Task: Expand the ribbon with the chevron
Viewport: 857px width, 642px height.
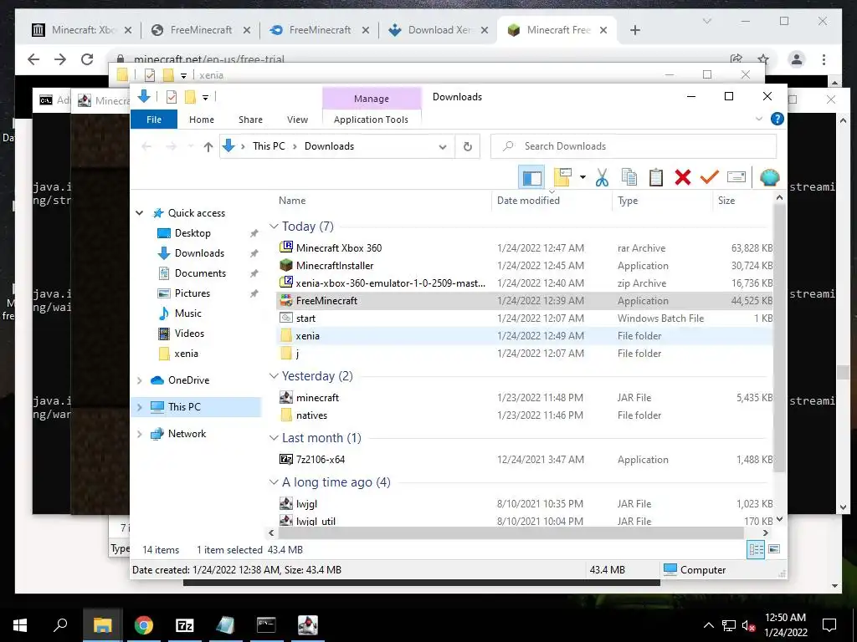Action: coord(758,119)
